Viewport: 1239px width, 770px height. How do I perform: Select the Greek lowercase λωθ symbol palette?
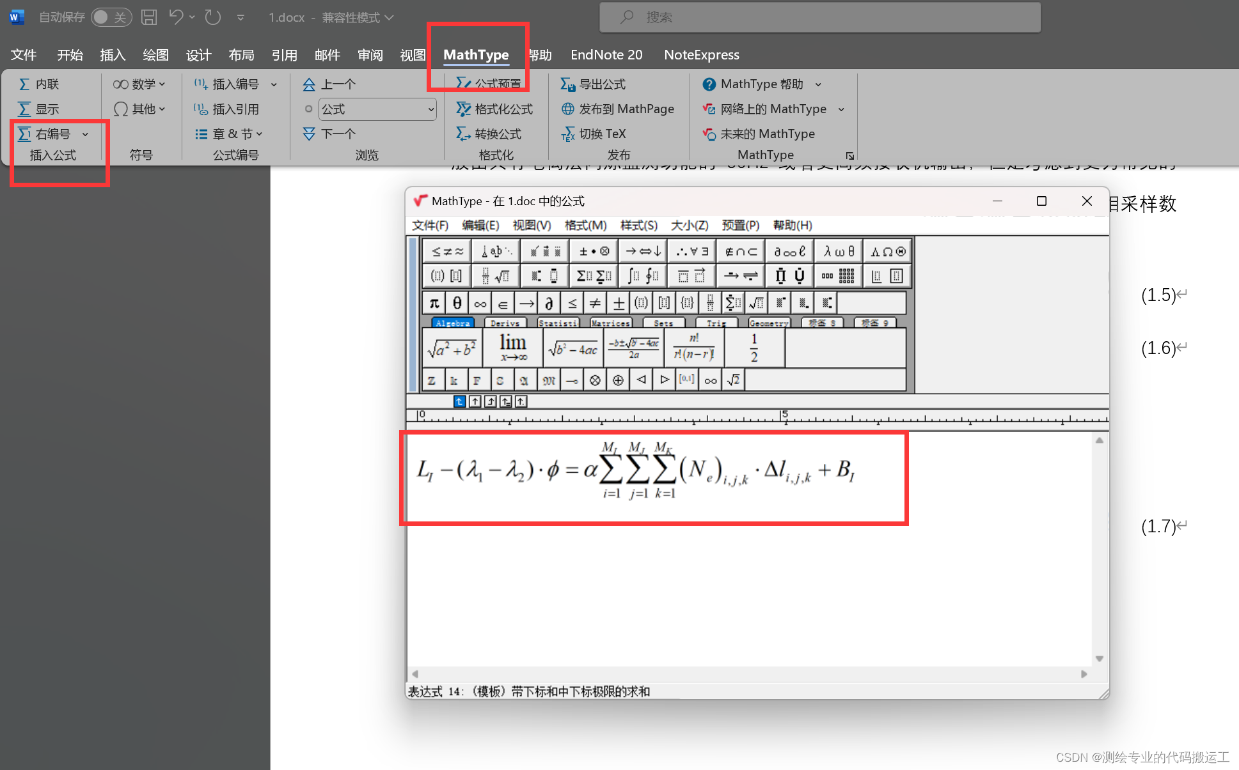pyautogui.click(x=839, y=250)
